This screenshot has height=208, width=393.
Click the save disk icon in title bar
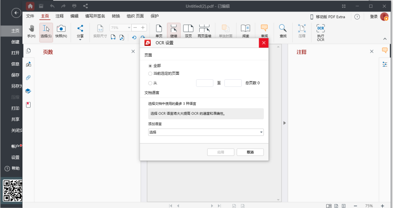[x=41, y=6]
